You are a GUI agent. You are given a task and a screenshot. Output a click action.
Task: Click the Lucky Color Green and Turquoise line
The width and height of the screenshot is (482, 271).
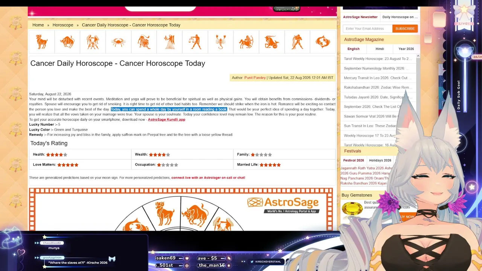pyautogui.click(x=58, y=129)
